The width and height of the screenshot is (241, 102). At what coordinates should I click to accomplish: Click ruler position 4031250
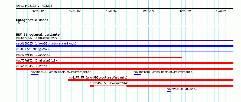pos(75,11)
